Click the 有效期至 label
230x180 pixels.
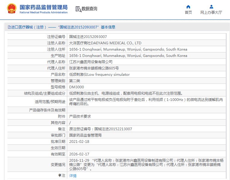click(x=58, y=154)
